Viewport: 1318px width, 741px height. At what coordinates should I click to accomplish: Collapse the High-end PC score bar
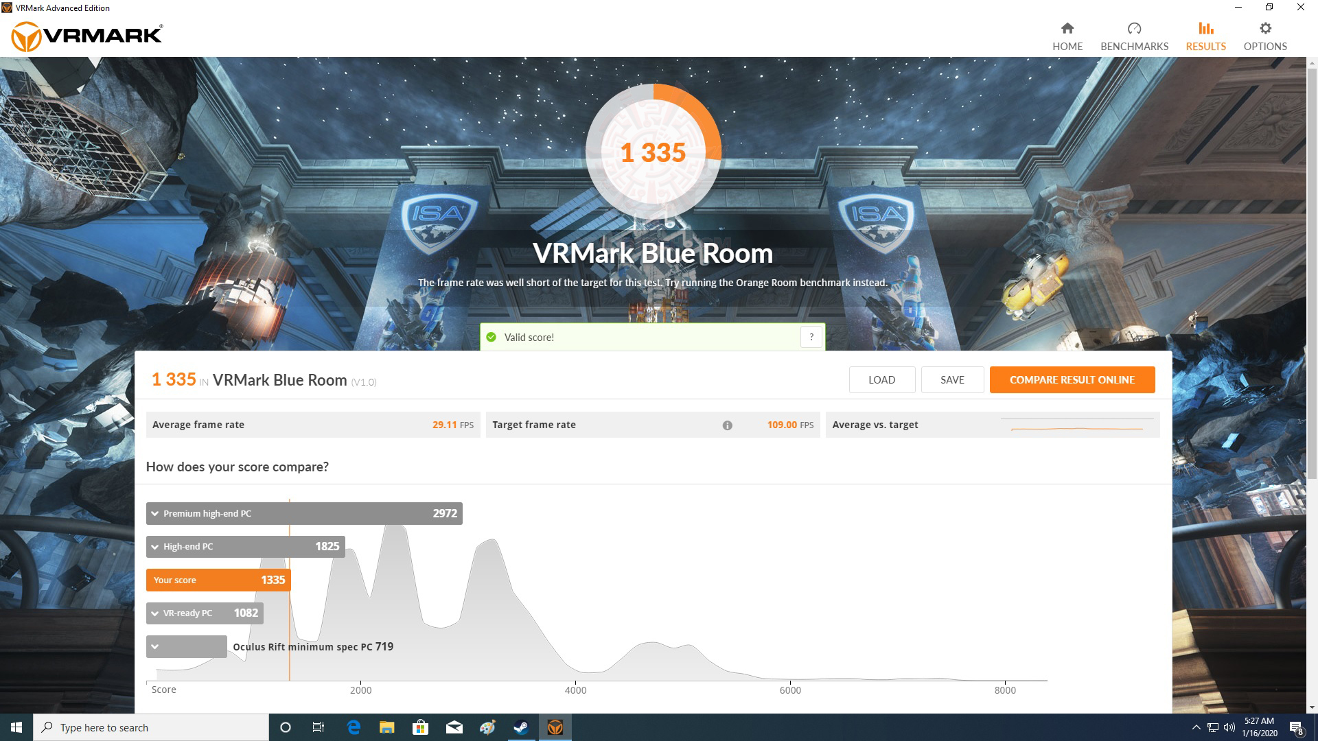tap(154, 546)
